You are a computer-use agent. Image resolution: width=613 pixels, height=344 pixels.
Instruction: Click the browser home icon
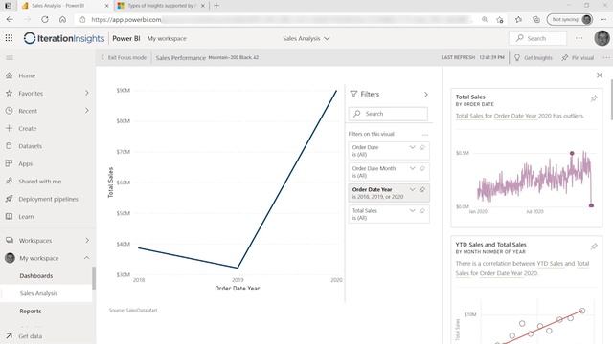click(x=62, y=19)
